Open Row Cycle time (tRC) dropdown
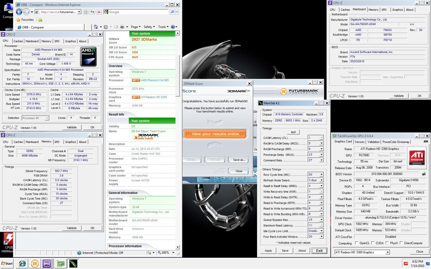Image resolution: width=431 pixels, height=269 pixels. [x=321, y=175]
